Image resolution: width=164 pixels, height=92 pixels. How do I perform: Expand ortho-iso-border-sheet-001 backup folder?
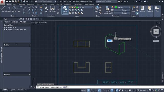pos(5,30)
